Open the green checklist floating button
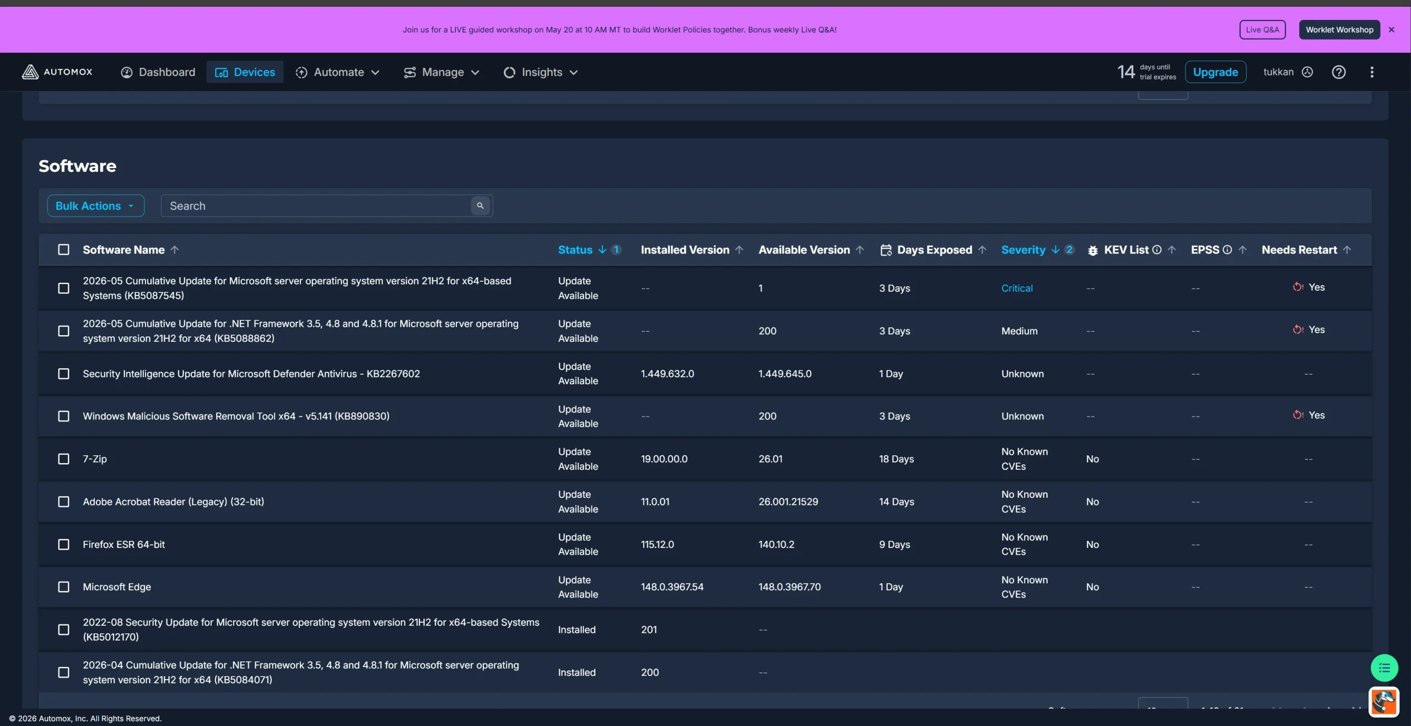 (1384, 668)
